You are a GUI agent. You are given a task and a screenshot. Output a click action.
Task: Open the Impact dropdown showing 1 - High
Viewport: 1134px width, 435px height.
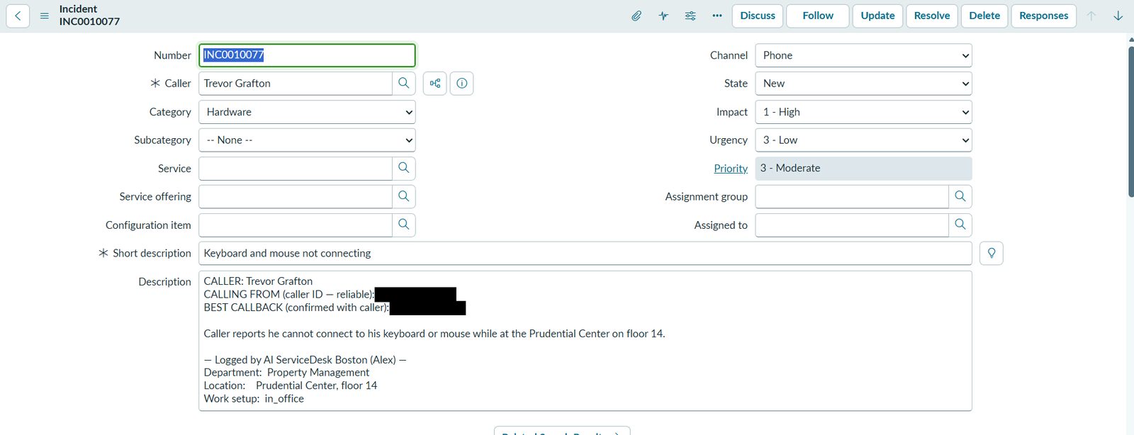(863, 112)
